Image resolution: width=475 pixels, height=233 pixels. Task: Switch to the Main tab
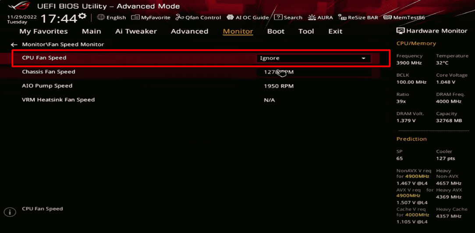click(x=92, y=32)
